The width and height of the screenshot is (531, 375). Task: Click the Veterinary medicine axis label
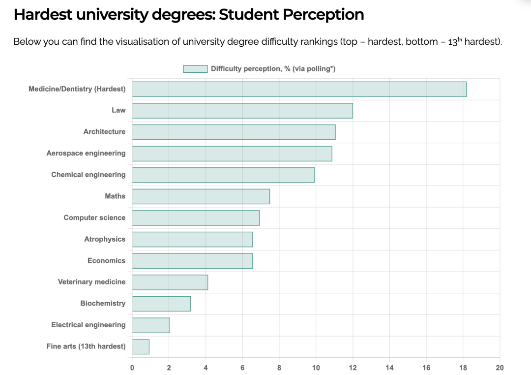coord(92,282)
